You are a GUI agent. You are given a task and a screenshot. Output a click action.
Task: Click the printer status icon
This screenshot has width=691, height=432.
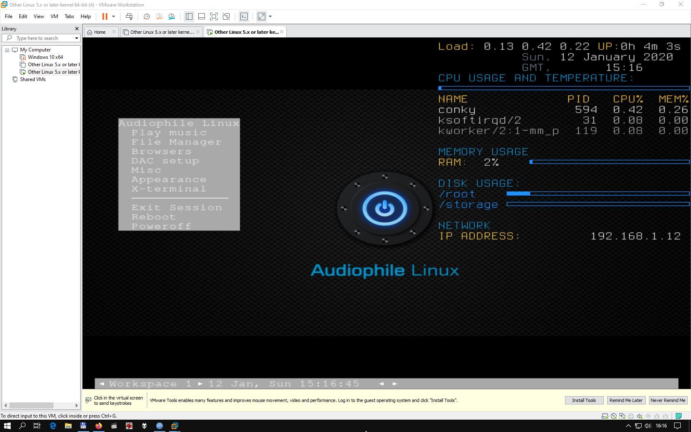click(x=631, y=416)
